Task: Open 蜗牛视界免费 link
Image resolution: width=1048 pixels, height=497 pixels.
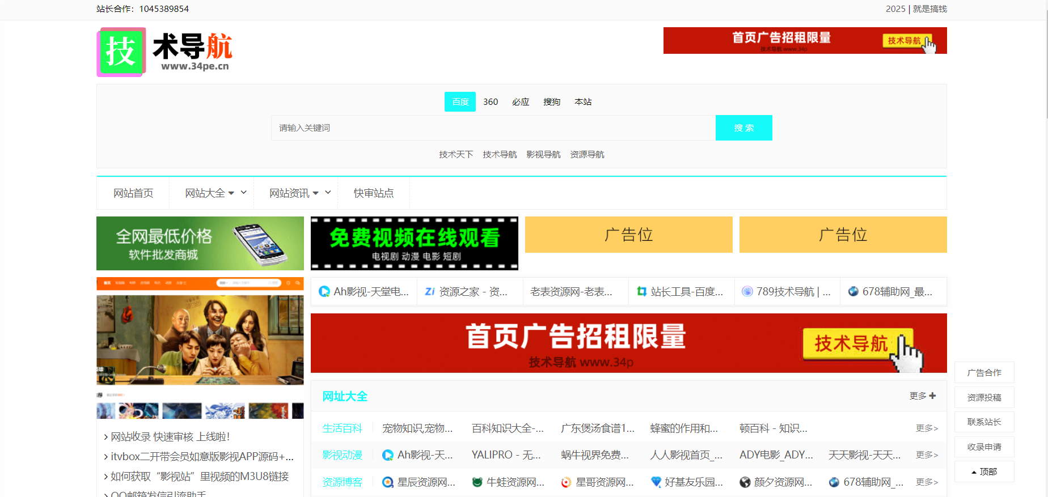Action: click(595, 455)
